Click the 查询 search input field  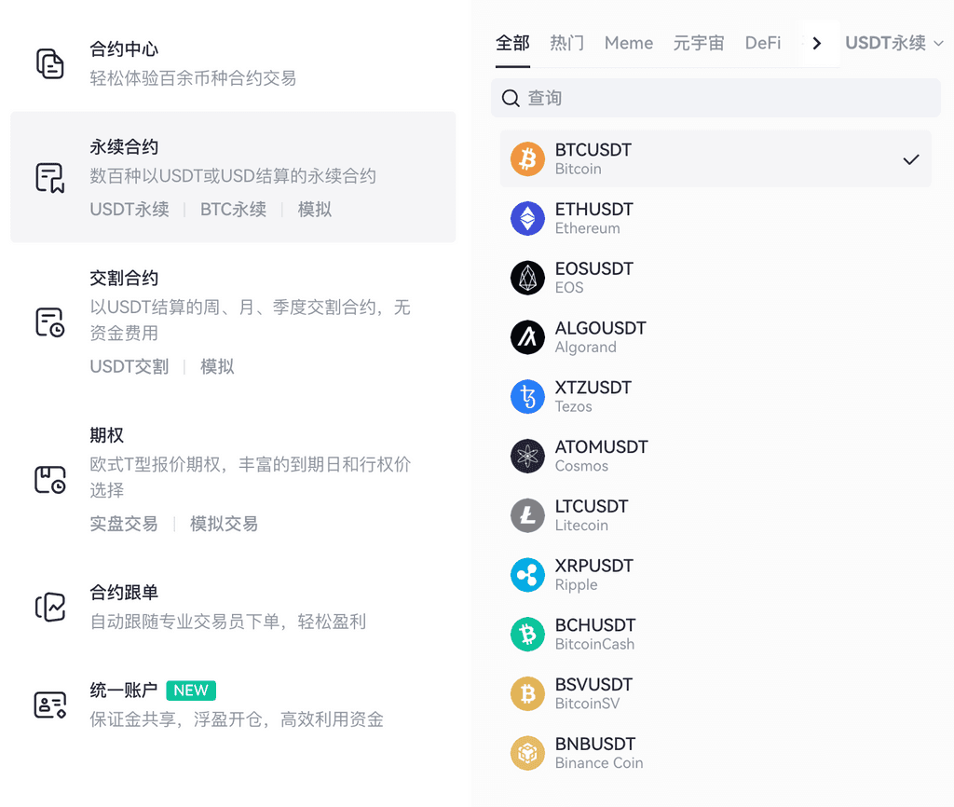(x=717, y=98)
